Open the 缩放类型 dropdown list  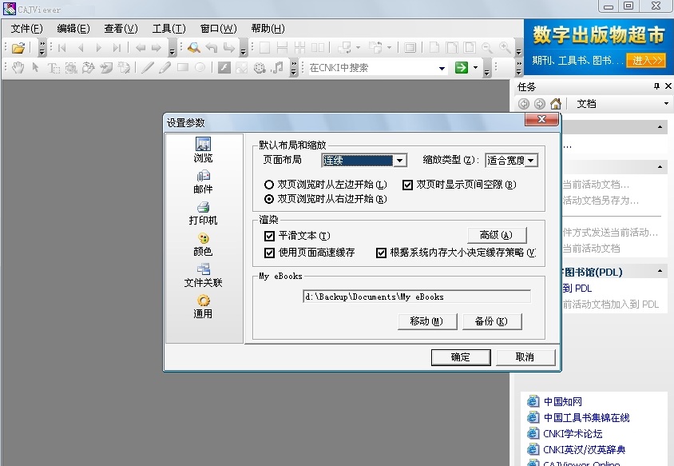tap(531, 161)
